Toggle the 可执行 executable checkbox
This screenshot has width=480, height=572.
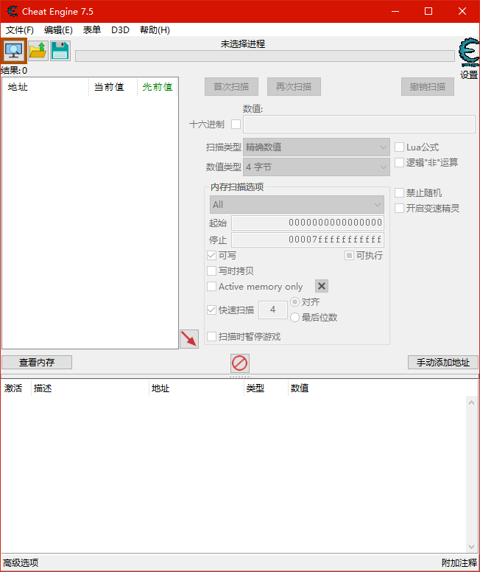click(349, 255)
